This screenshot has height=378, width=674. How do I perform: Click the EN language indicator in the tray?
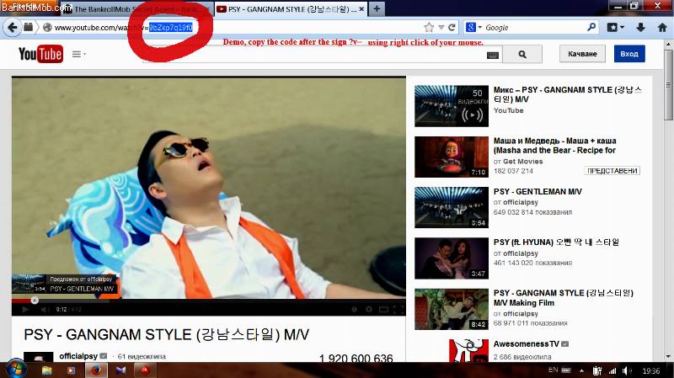[554, 370]
